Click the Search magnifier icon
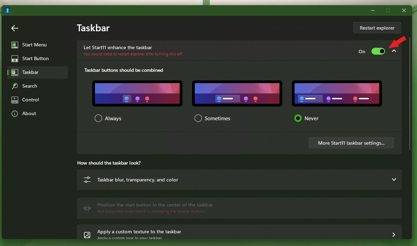Viewport: 417px width, 246px height. pos(15,86)
